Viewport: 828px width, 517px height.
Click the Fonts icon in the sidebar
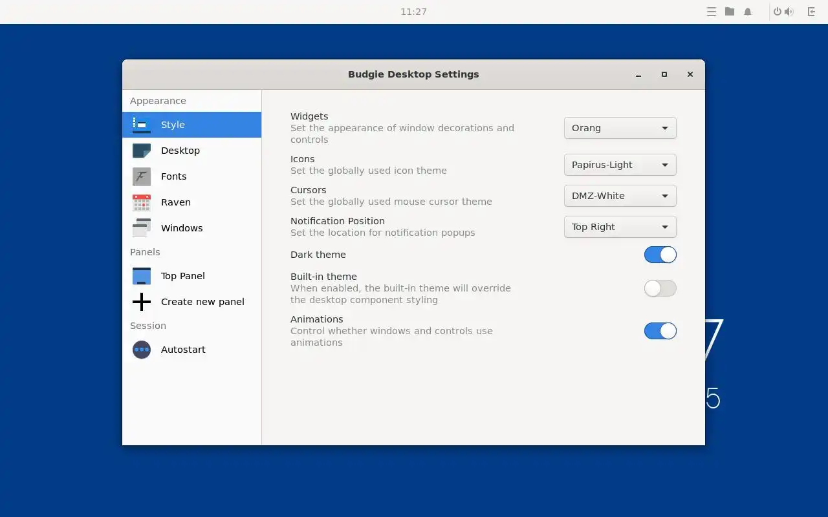[142, 176]
